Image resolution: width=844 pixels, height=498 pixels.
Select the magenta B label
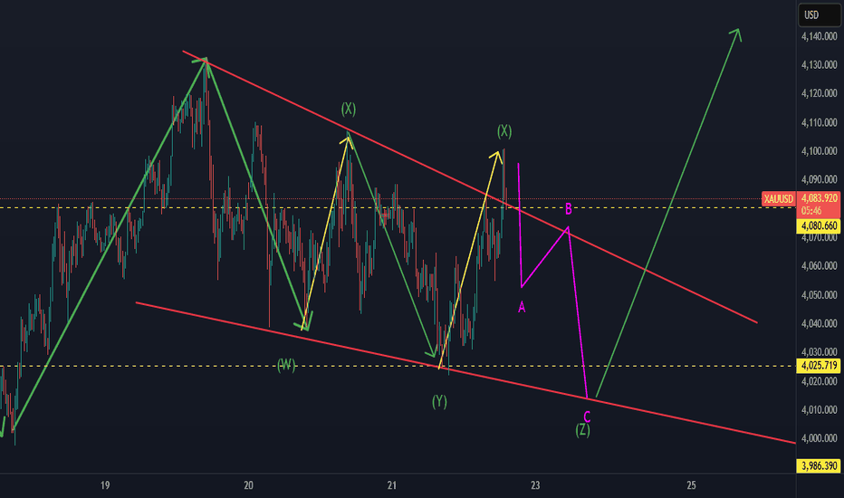coord(569,209)
